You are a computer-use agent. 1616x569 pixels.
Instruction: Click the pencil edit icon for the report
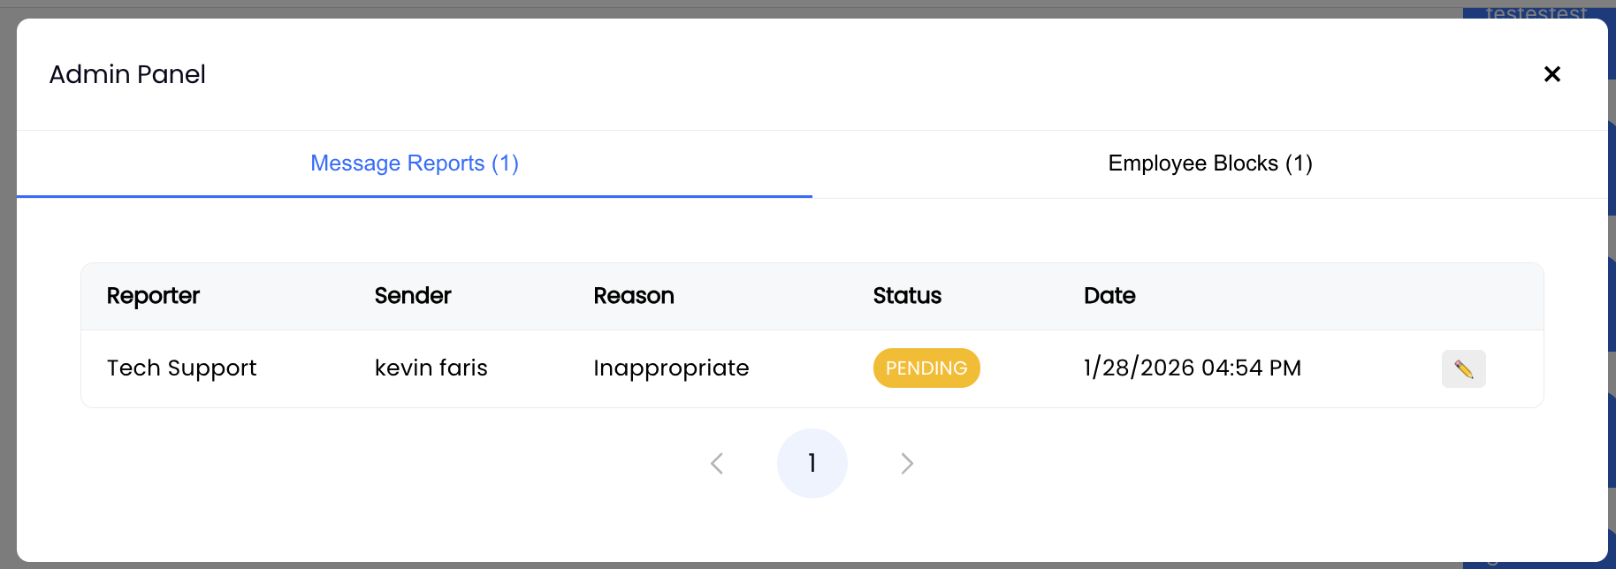click(x=1463, y=368)
